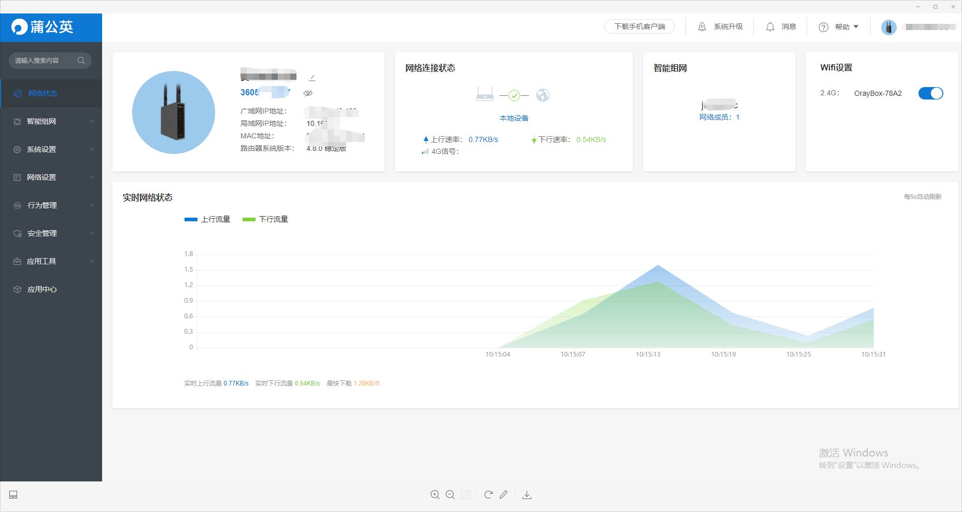This screenshot has height=512, width=962.
Task: Click the download icon in bottom toolbar
Action: click(x=527, y=495)
